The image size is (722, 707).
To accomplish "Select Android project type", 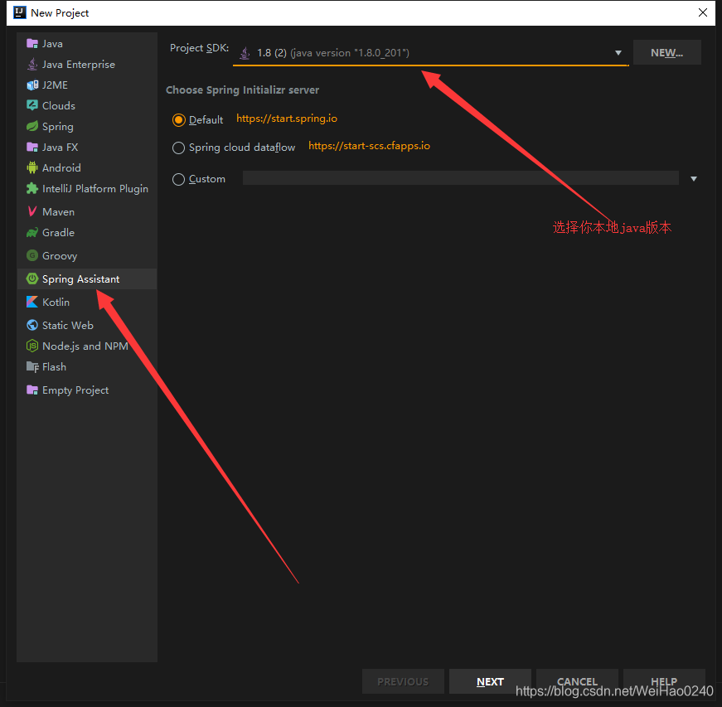I will pyautogui.click(x=87, y=167).
